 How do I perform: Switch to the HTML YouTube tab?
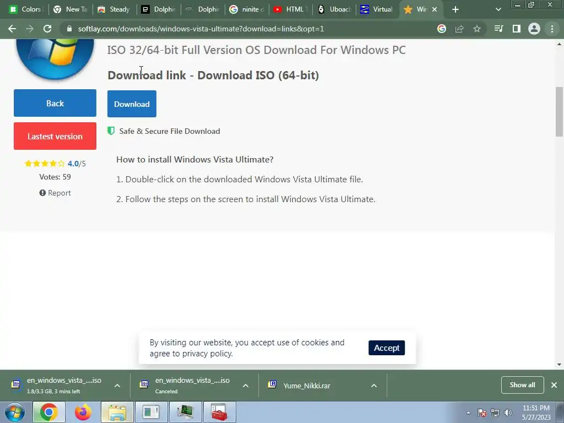291,9
